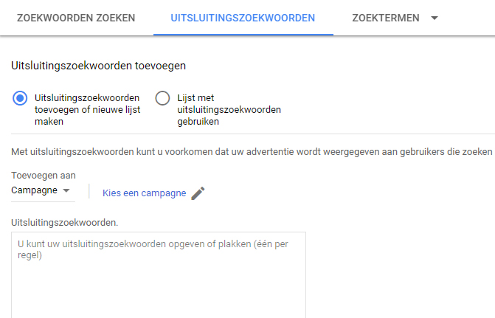Click label text 'Lijst met uitsluitingszoekwoorden gebruiken'

tap(229, 110)
